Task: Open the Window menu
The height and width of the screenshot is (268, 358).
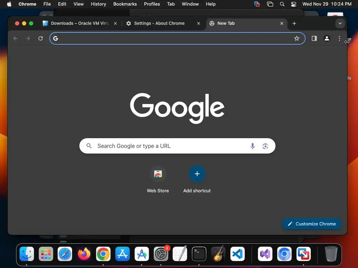Action: (x=190, y=4)
